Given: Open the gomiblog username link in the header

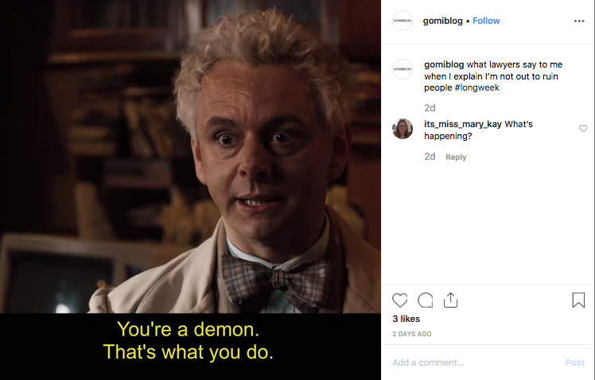Looking at the screenshot, I should pos(442,21).
